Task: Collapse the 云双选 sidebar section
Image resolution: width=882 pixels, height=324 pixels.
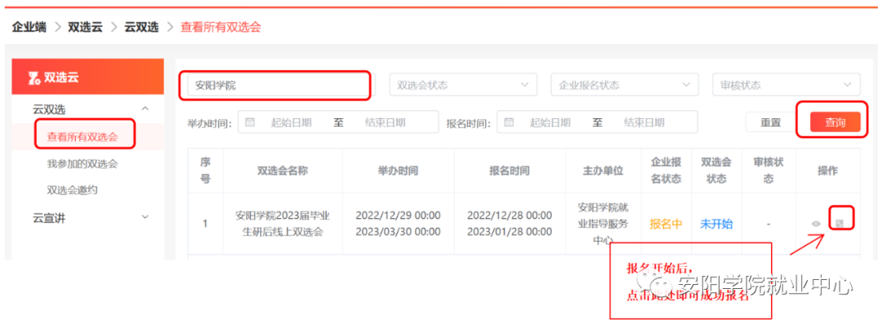Action: pos(145,109)
